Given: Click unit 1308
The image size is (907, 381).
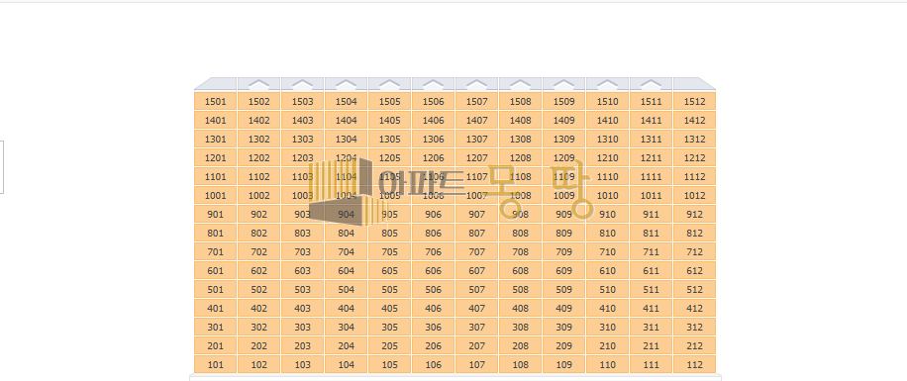Looking at the screenshot, I should coord(521,140).
